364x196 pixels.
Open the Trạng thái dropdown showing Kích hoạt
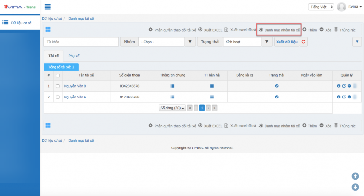(246, 42)
